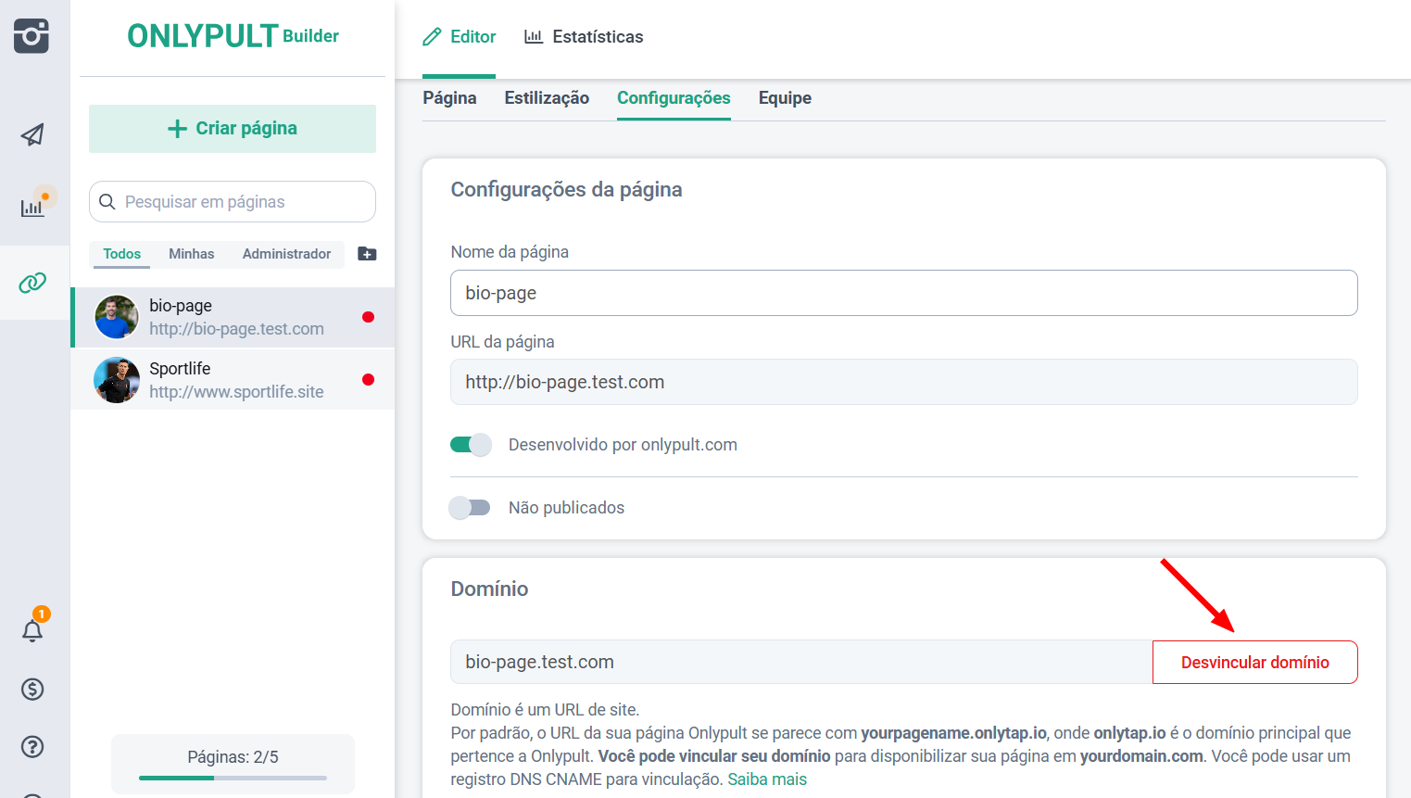Click the Criar página button

point(233,129)
